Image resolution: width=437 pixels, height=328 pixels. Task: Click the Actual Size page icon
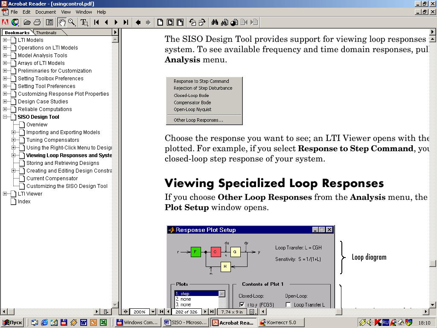coord(160,22)
